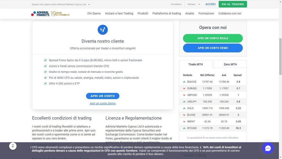Expand the Admiral Markets Cyprus Ltd entity dropdown
The height and width of the screenshot is (159, 282).
pyautogui.click(x=61, y=4)
